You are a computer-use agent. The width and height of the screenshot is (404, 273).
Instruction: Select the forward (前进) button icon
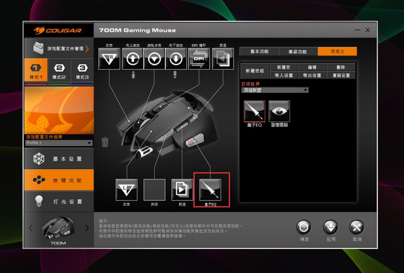[182, 190]
